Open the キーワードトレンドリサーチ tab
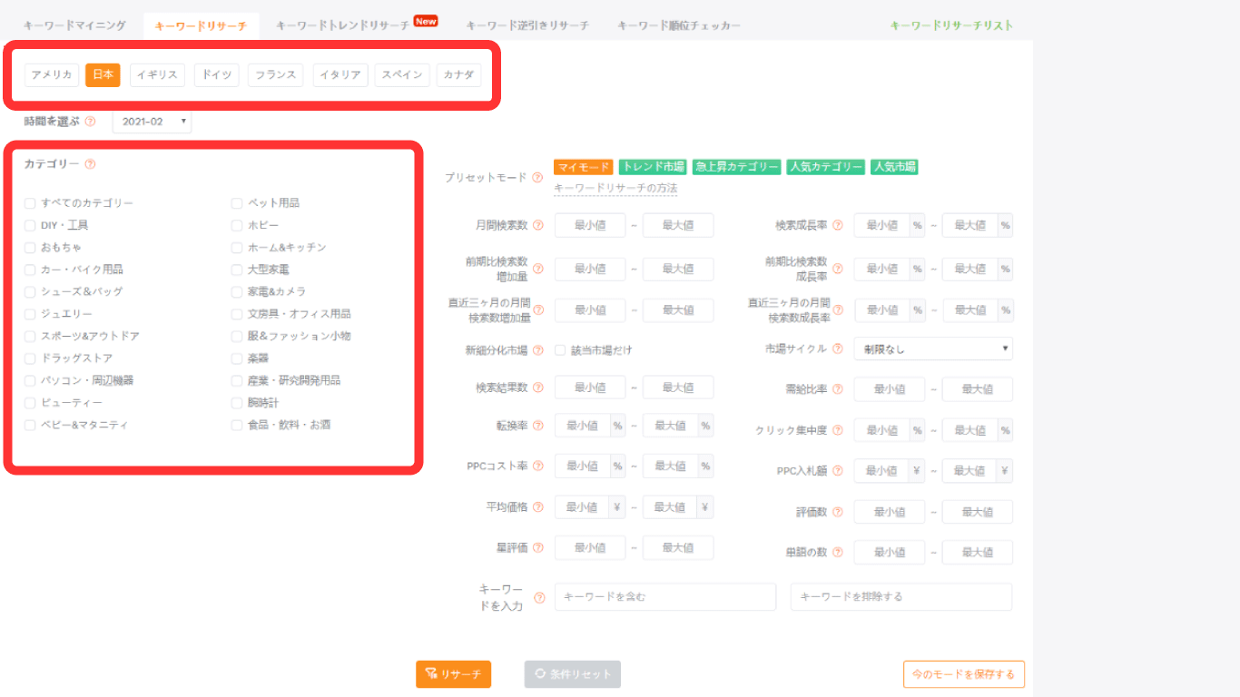Screen dimensions: 1240x697 tap(343, 25)
